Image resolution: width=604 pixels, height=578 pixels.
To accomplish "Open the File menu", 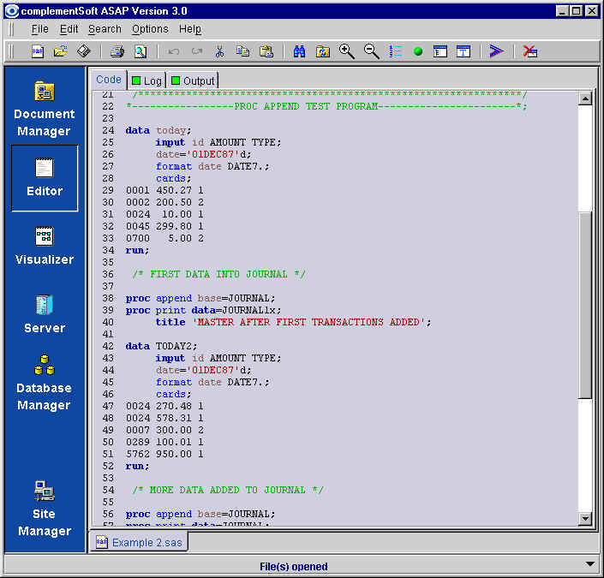I will (x=39, y=29).
